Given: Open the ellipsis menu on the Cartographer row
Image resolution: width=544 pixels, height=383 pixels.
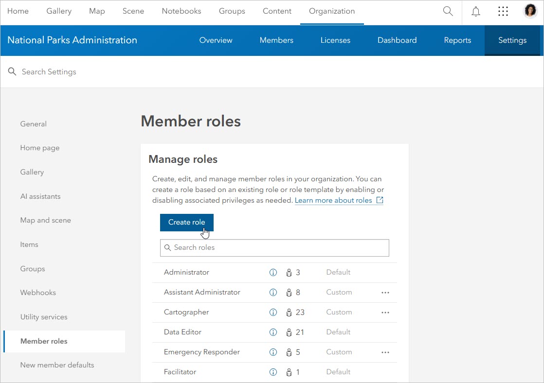Looking at the screenshot, I should point(385,312).
